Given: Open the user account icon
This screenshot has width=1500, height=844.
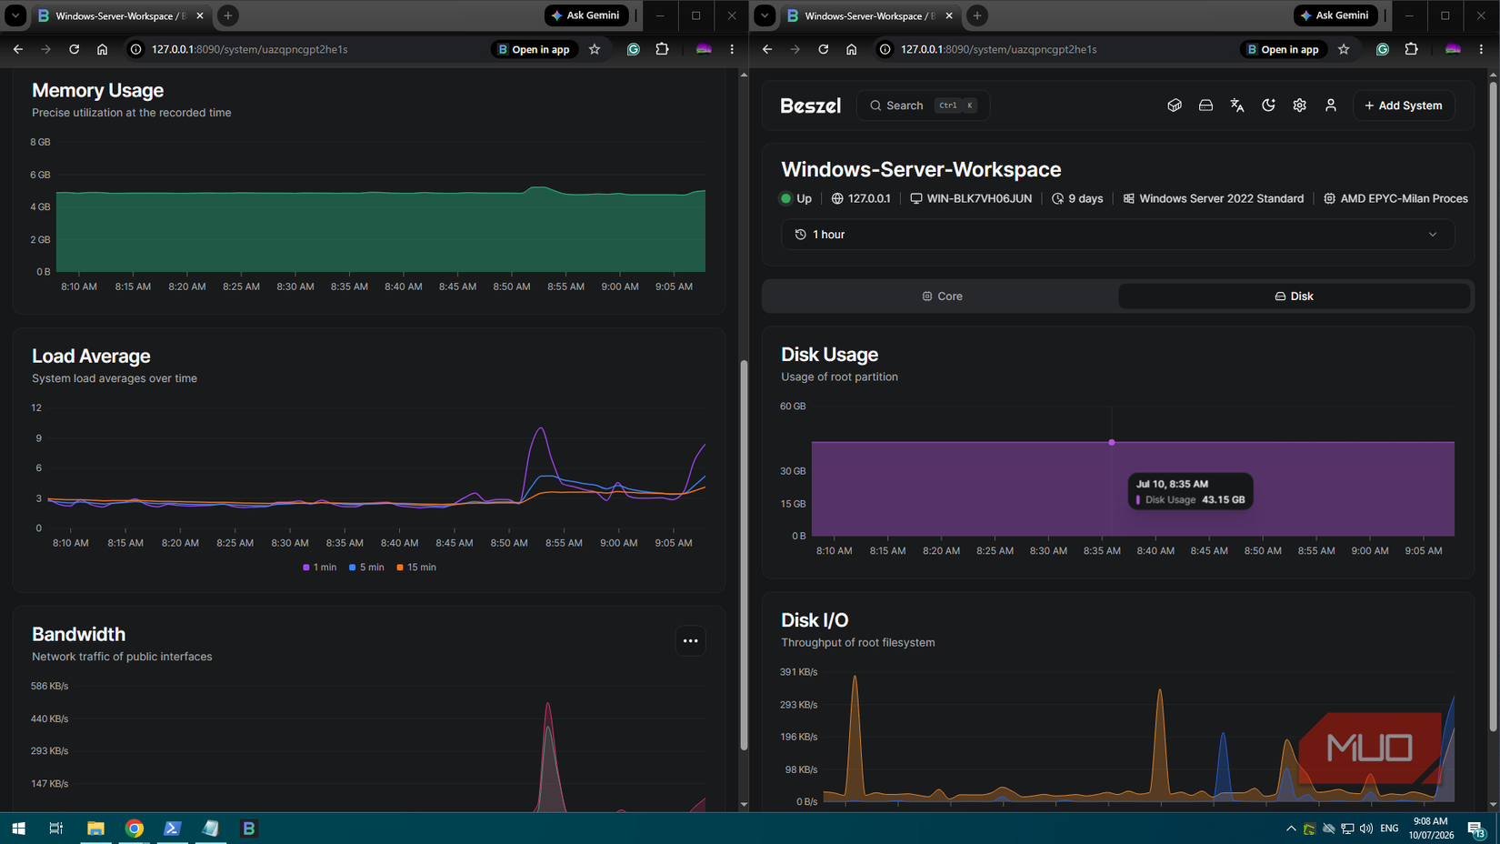Looking at the screenshot, I should (x=1331, y=105).
